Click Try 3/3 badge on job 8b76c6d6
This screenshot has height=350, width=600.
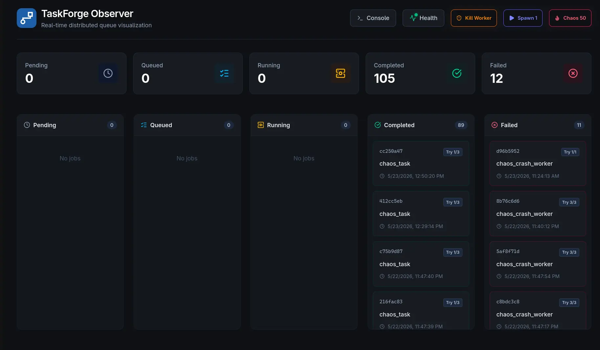click(569, 202)
